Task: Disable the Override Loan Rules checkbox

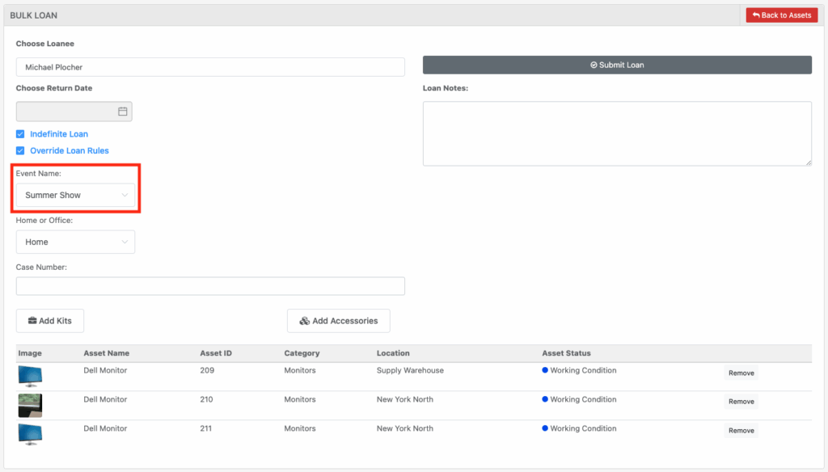Action: click(x=20, y=151)
